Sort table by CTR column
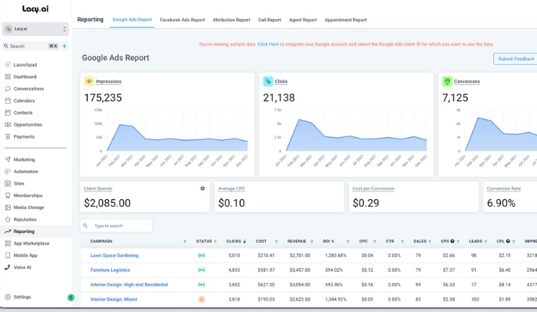 point(402,241)
